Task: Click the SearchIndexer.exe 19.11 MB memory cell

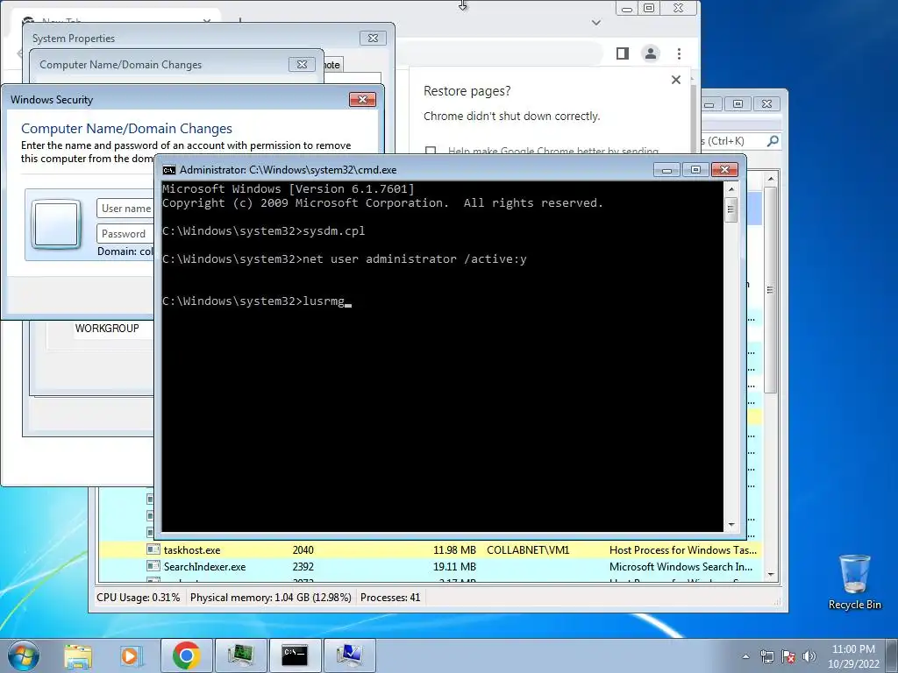Action: [455, 567]
